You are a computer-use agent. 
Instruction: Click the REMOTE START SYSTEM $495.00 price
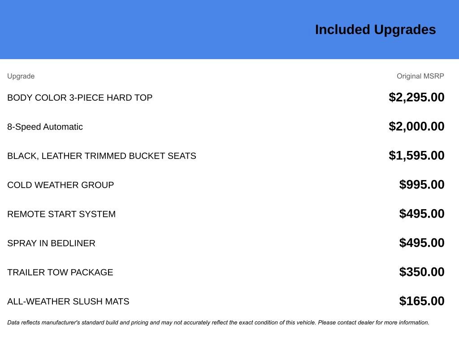point(422,214)
